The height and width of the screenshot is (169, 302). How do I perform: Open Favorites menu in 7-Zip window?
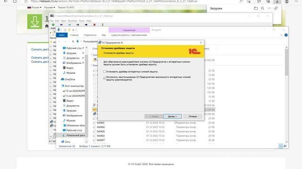pos(72,21)
